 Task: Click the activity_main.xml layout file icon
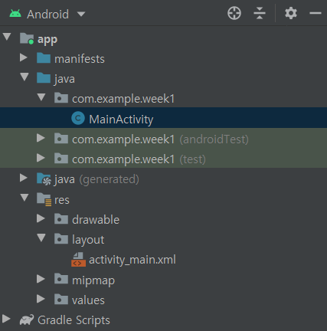[x=78, y=260]
